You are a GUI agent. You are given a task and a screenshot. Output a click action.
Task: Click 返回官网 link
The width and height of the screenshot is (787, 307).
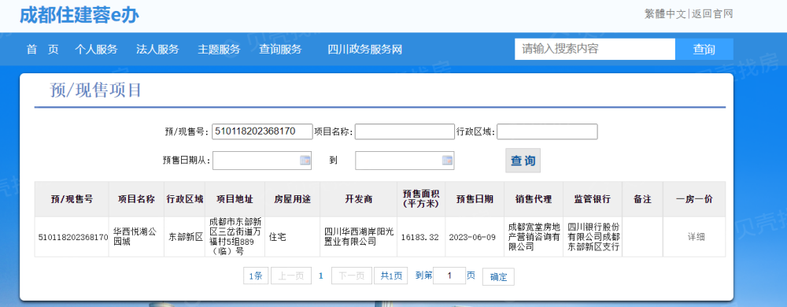coord(712,14)
